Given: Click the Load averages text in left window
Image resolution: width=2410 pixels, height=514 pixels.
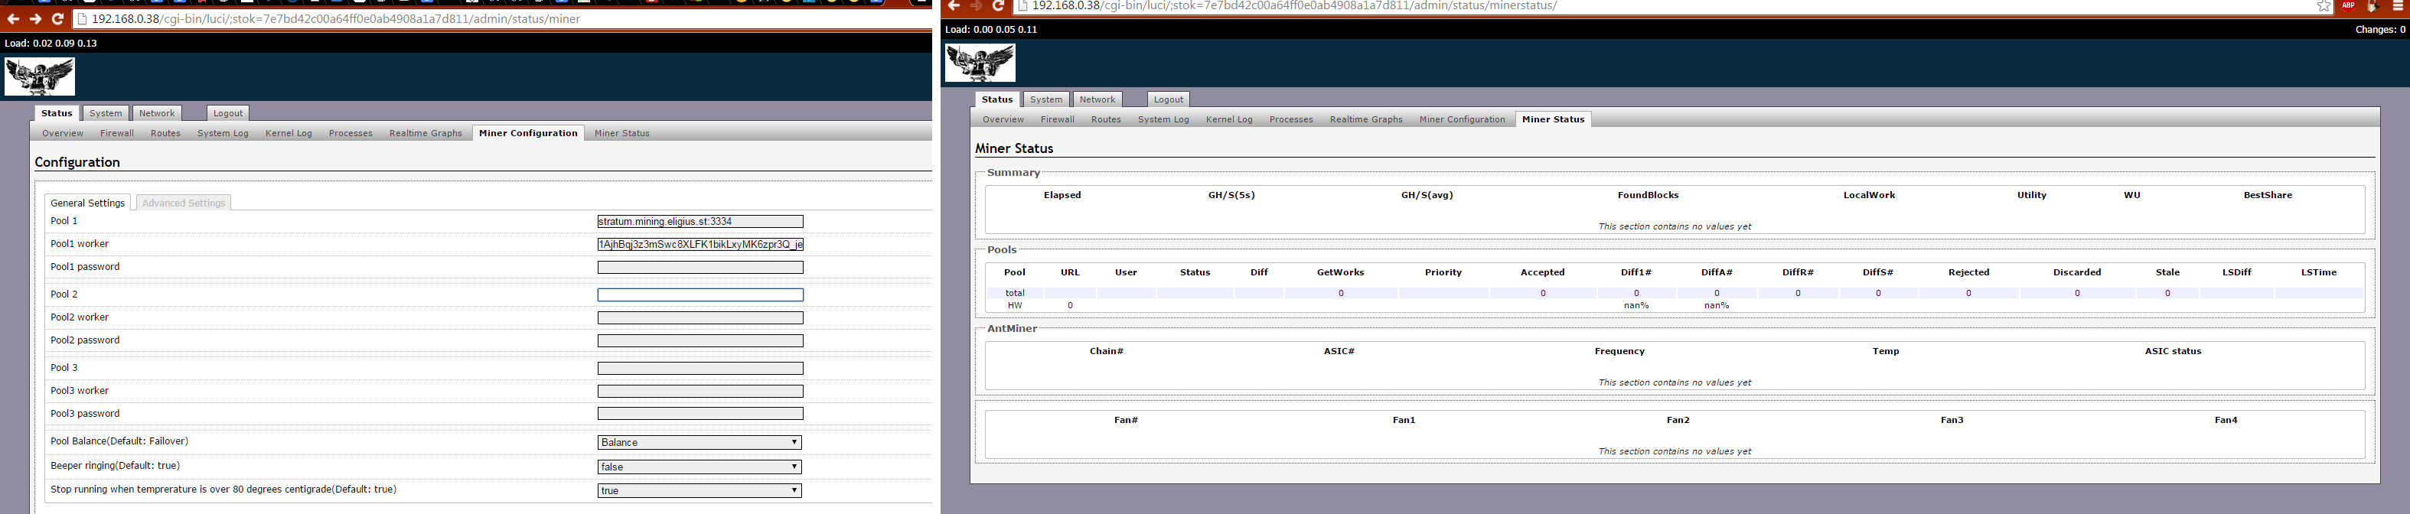Looking at the screenshot, I should pyautogui.click(x=51, y=44).
